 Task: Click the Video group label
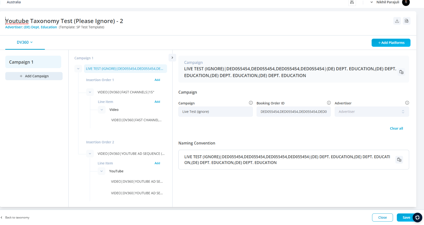[x=114, y=110]
